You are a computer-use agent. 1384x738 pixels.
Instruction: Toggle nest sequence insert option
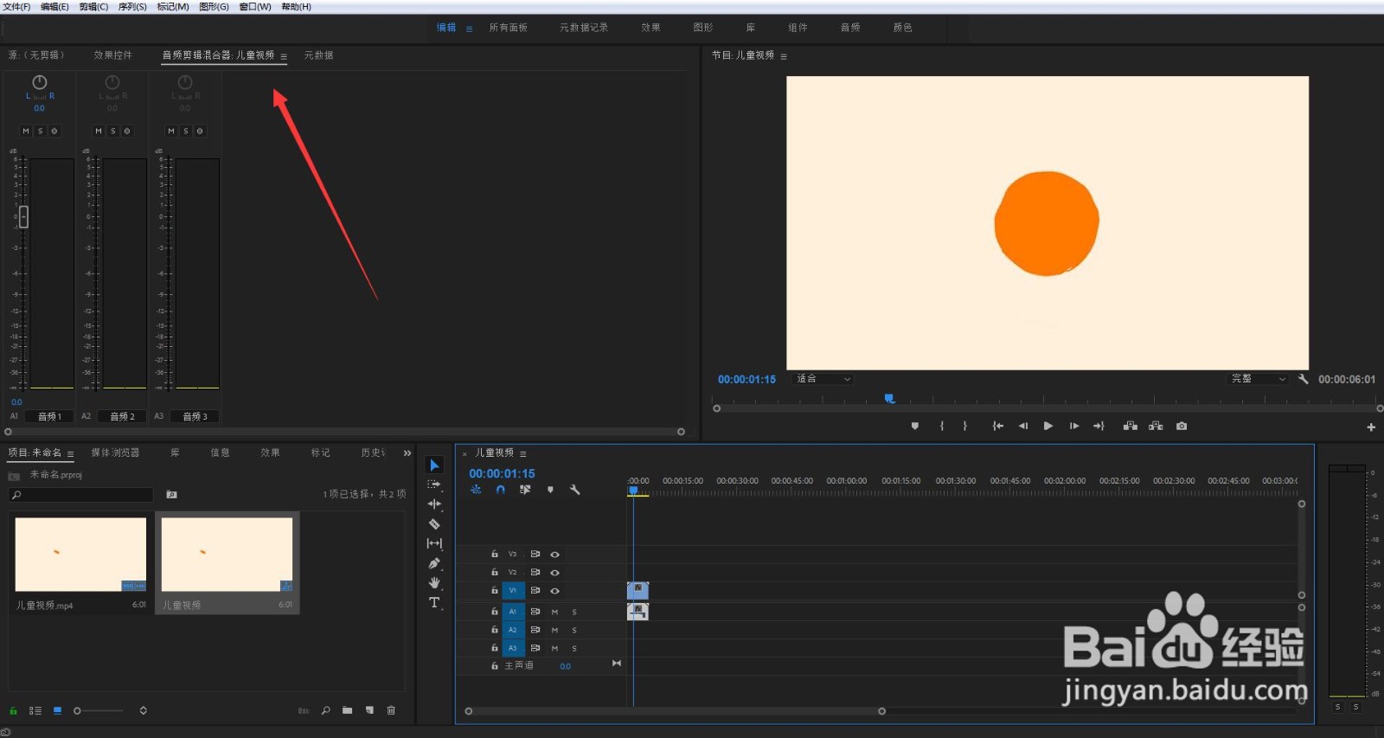476,490
